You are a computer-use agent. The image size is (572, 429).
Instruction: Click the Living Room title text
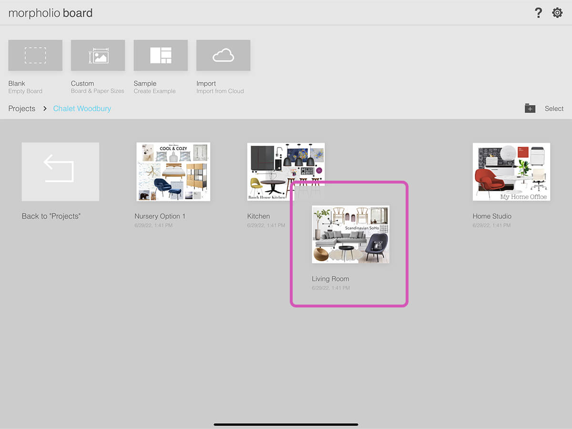[330, 279]
